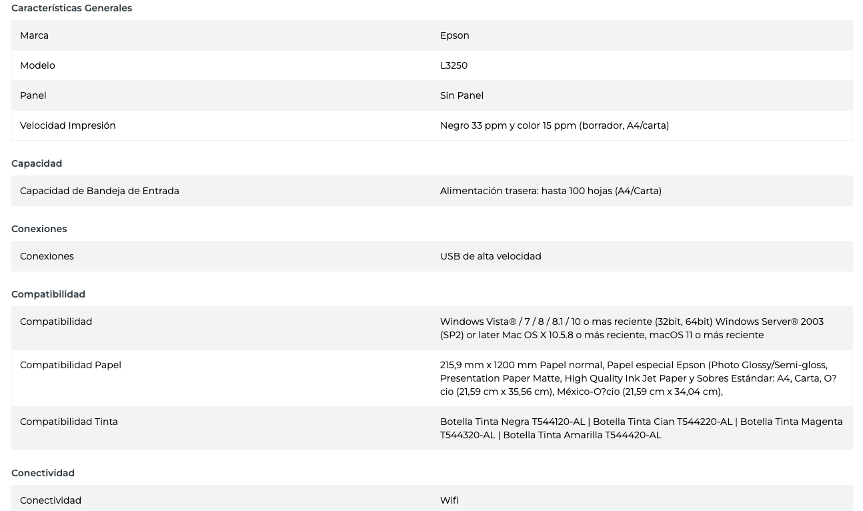Click the Conexiones section heading
The height and width of the screenshot is (511, 863).
click(x=39, y=229)
